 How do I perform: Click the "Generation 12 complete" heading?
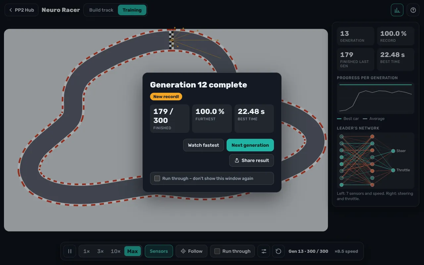(x=198, y=85)
